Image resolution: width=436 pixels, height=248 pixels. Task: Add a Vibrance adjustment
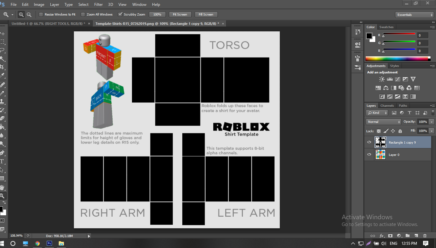413,79
